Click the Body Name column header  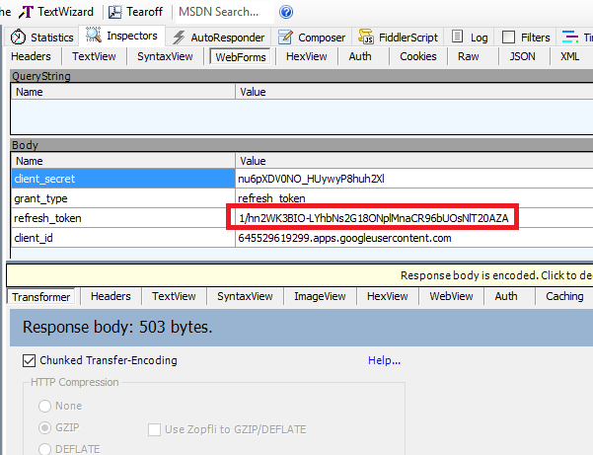click(x=123, y=161)
